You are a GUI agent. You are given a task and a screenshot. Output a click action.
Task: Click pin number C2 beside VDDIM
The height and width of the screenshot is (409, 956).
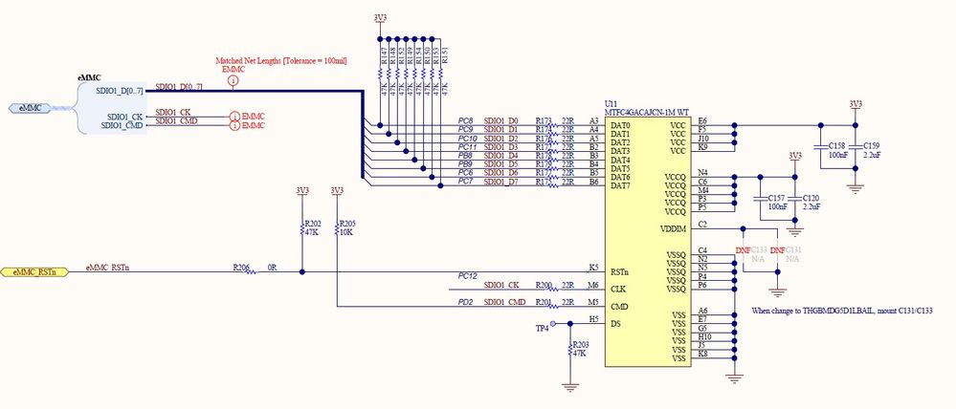(702, 224)
